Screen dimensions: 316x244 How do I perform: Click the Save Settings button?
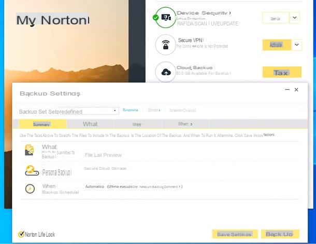click(x=235, y=234)
